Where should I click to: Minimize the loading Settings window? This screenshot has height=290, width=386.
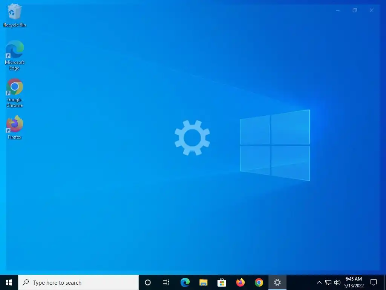338,10
